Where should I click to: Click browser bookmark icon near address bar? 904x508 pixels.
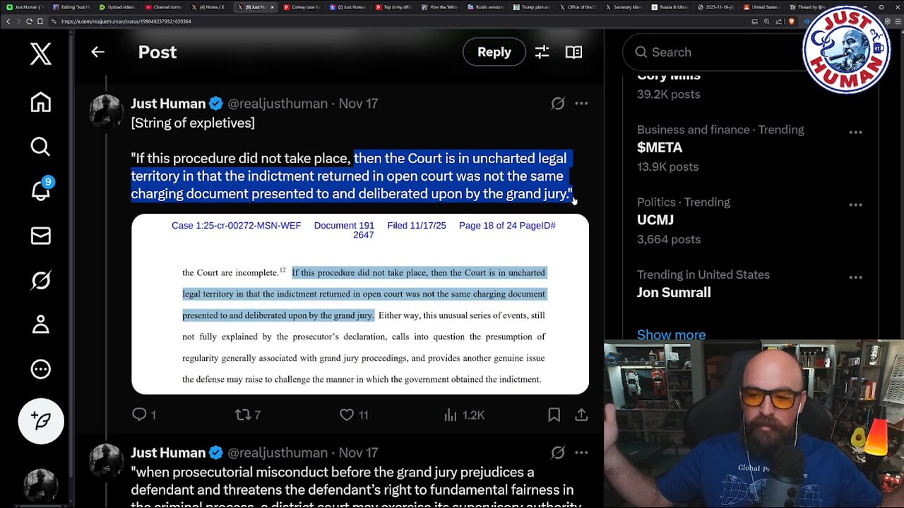pyautogui.click(x=40, y=21)
